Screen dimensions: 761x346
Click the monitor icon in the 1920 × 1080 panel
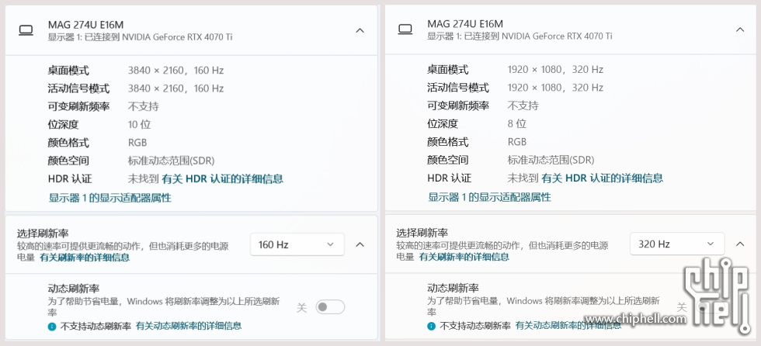coord(405,29)
